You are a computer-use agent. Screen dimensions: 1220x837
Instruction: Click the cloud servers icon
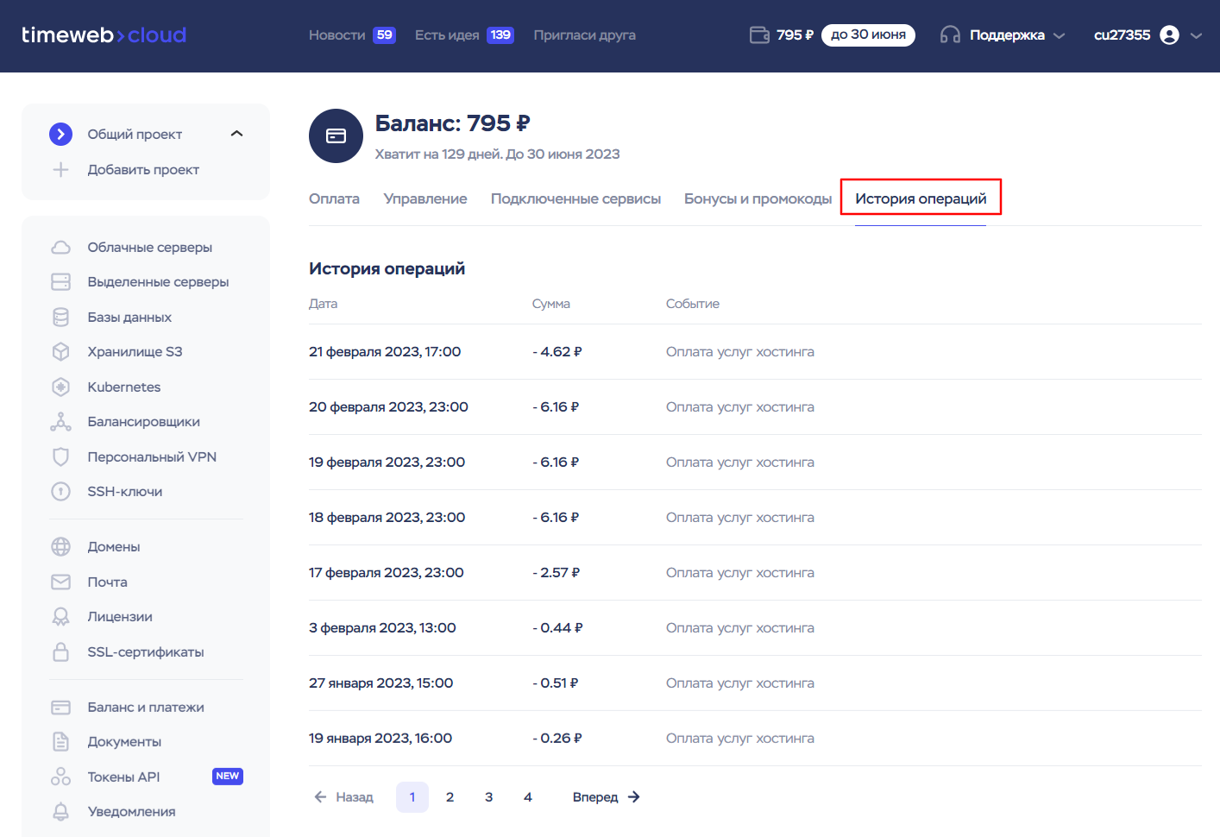click(60, 248)
